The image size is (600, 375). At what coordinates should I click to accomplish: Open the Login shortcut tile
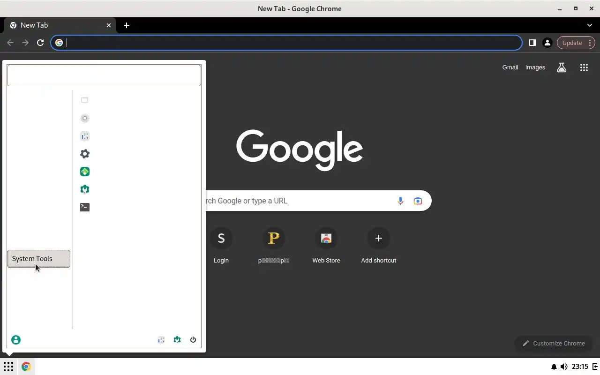pos(221,246)
